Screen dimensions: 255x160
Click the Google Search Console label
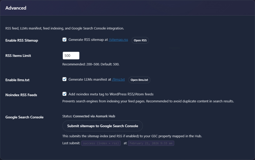tap(24, 117)
